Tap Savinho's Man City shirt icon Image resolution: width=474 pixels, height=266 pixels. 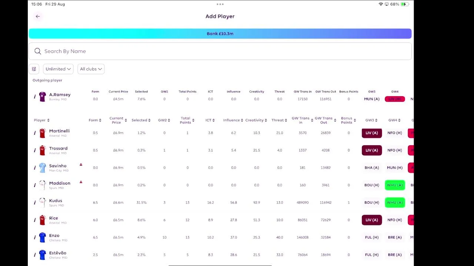pyautogui.click(x=42, y=168)
